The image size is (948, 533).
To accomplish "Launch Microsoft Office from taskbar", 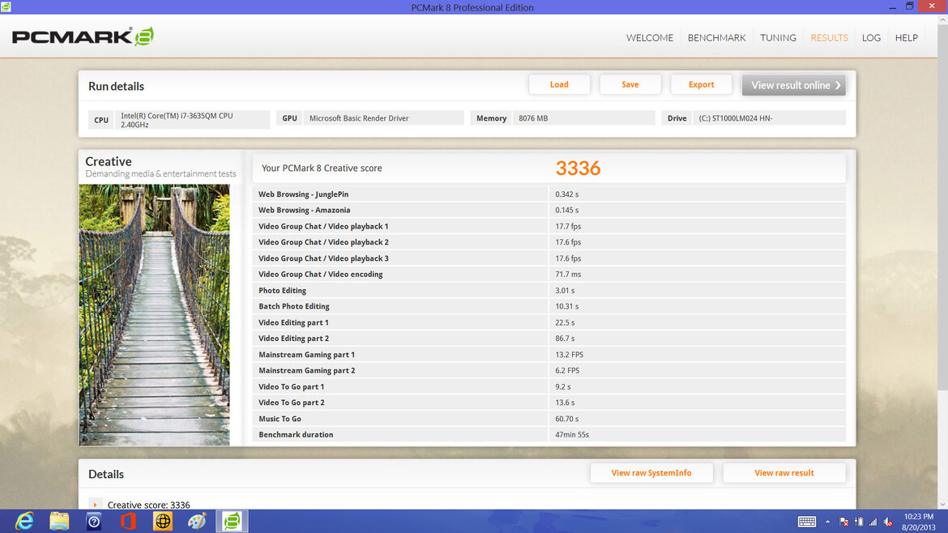I will 128,521.
